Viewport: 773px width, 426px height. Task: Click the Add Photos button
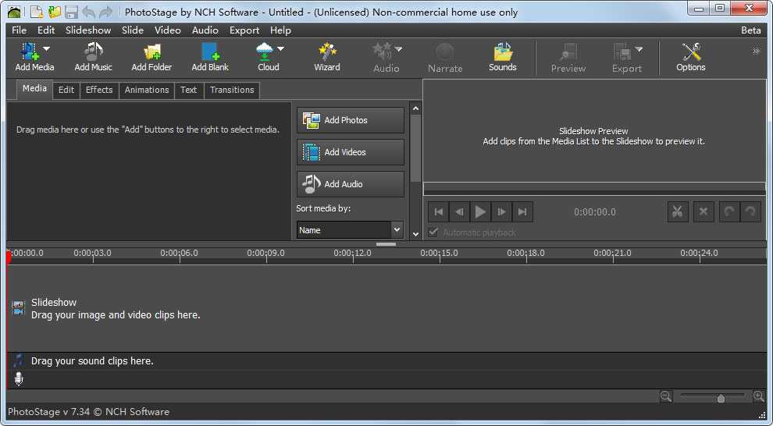click(350, 120)
